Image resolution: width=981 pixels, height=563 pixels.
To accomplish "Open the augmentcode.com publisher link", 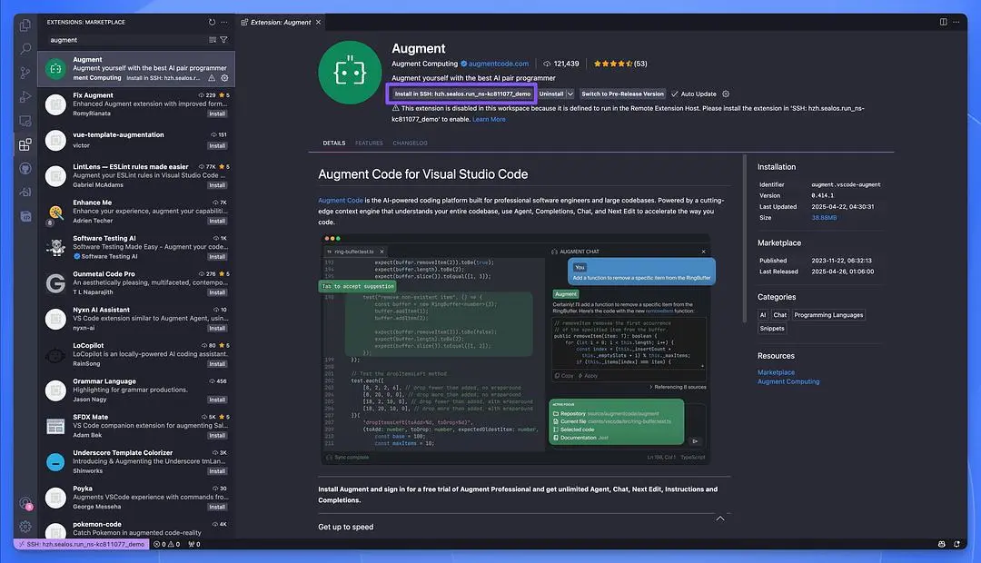I will 498,64.
